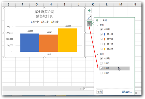145x99 pixels.
Task: Check the 2018 category checkbox
Action: click(101, 73)
